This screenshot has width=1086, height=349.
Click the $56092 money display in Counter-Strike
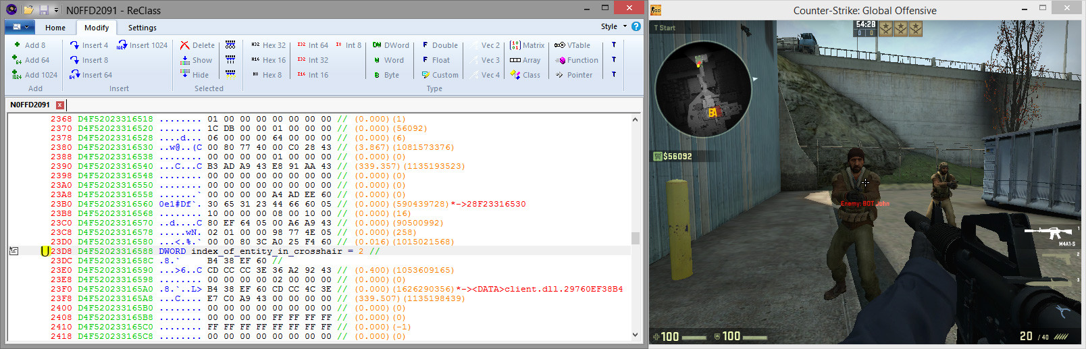[x=673, y=156]
